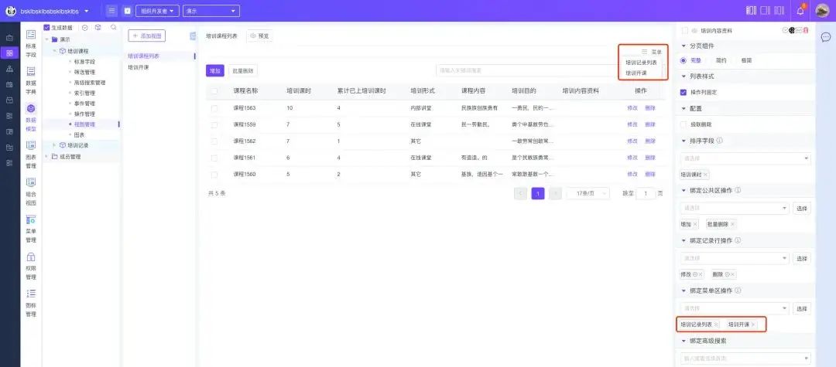
Task: Click the circled chevron icon above the tree
Action: (x=85, y=27)
